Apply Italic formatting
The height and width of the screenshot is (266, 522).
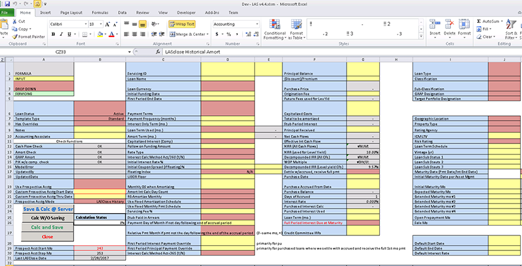tap(61, 35)
